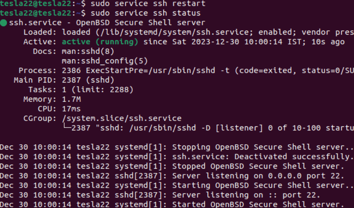
Task: Click the 'Server listening on :: port 22' line
Action: pyautogui.click(x=246, y=195)
